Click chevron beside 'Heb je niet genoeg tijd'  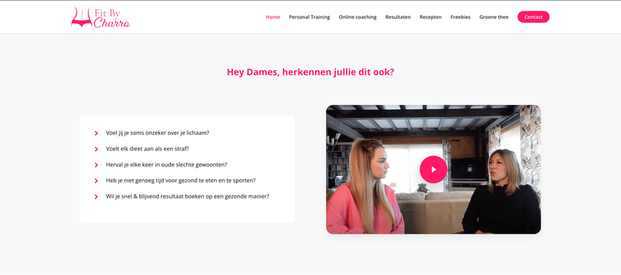[96, 181]
